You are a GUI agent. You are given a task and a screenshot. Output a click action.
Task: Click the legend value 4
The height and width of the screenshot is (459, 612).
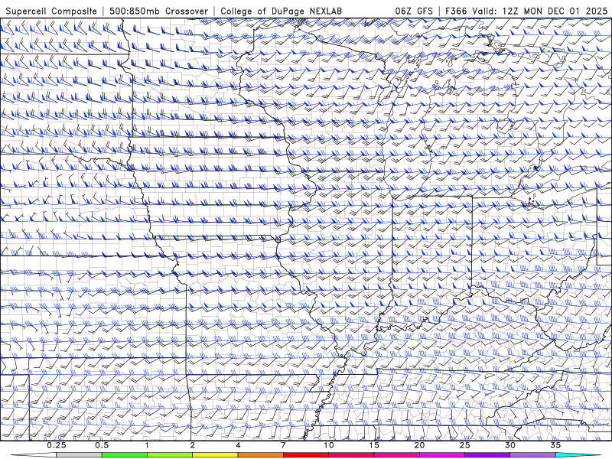(238, 445)
